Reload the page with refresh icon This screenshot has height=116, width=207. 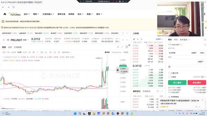click(14, 7)
